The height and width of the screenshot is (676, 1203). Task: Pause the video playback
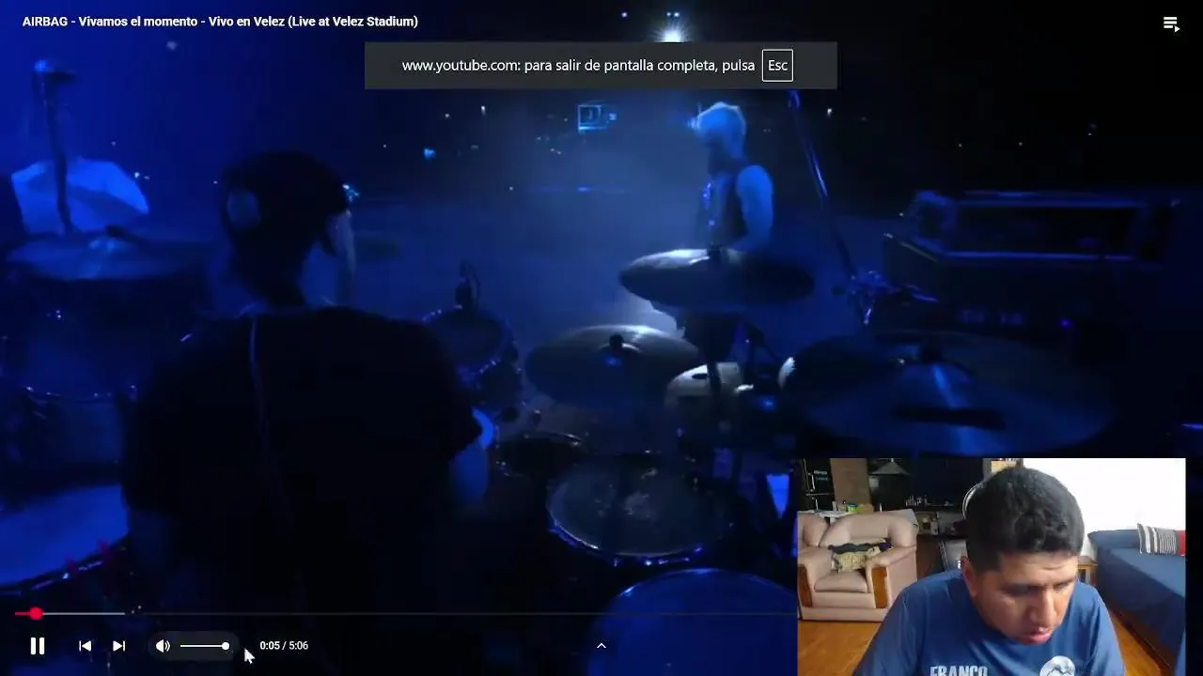pyautogui.click(x=38, y=646)
